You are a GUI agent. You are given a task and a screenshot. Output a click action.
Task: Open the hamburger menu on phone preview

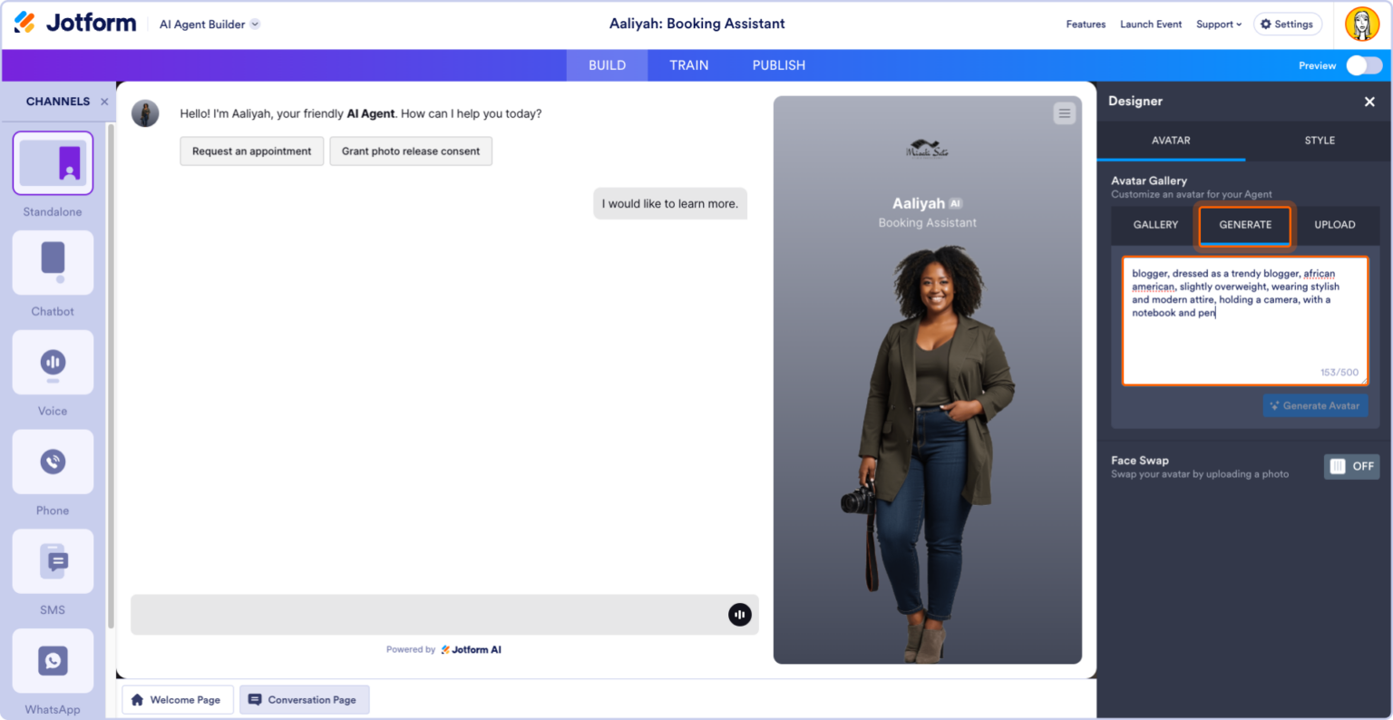tap(1064, 113)
